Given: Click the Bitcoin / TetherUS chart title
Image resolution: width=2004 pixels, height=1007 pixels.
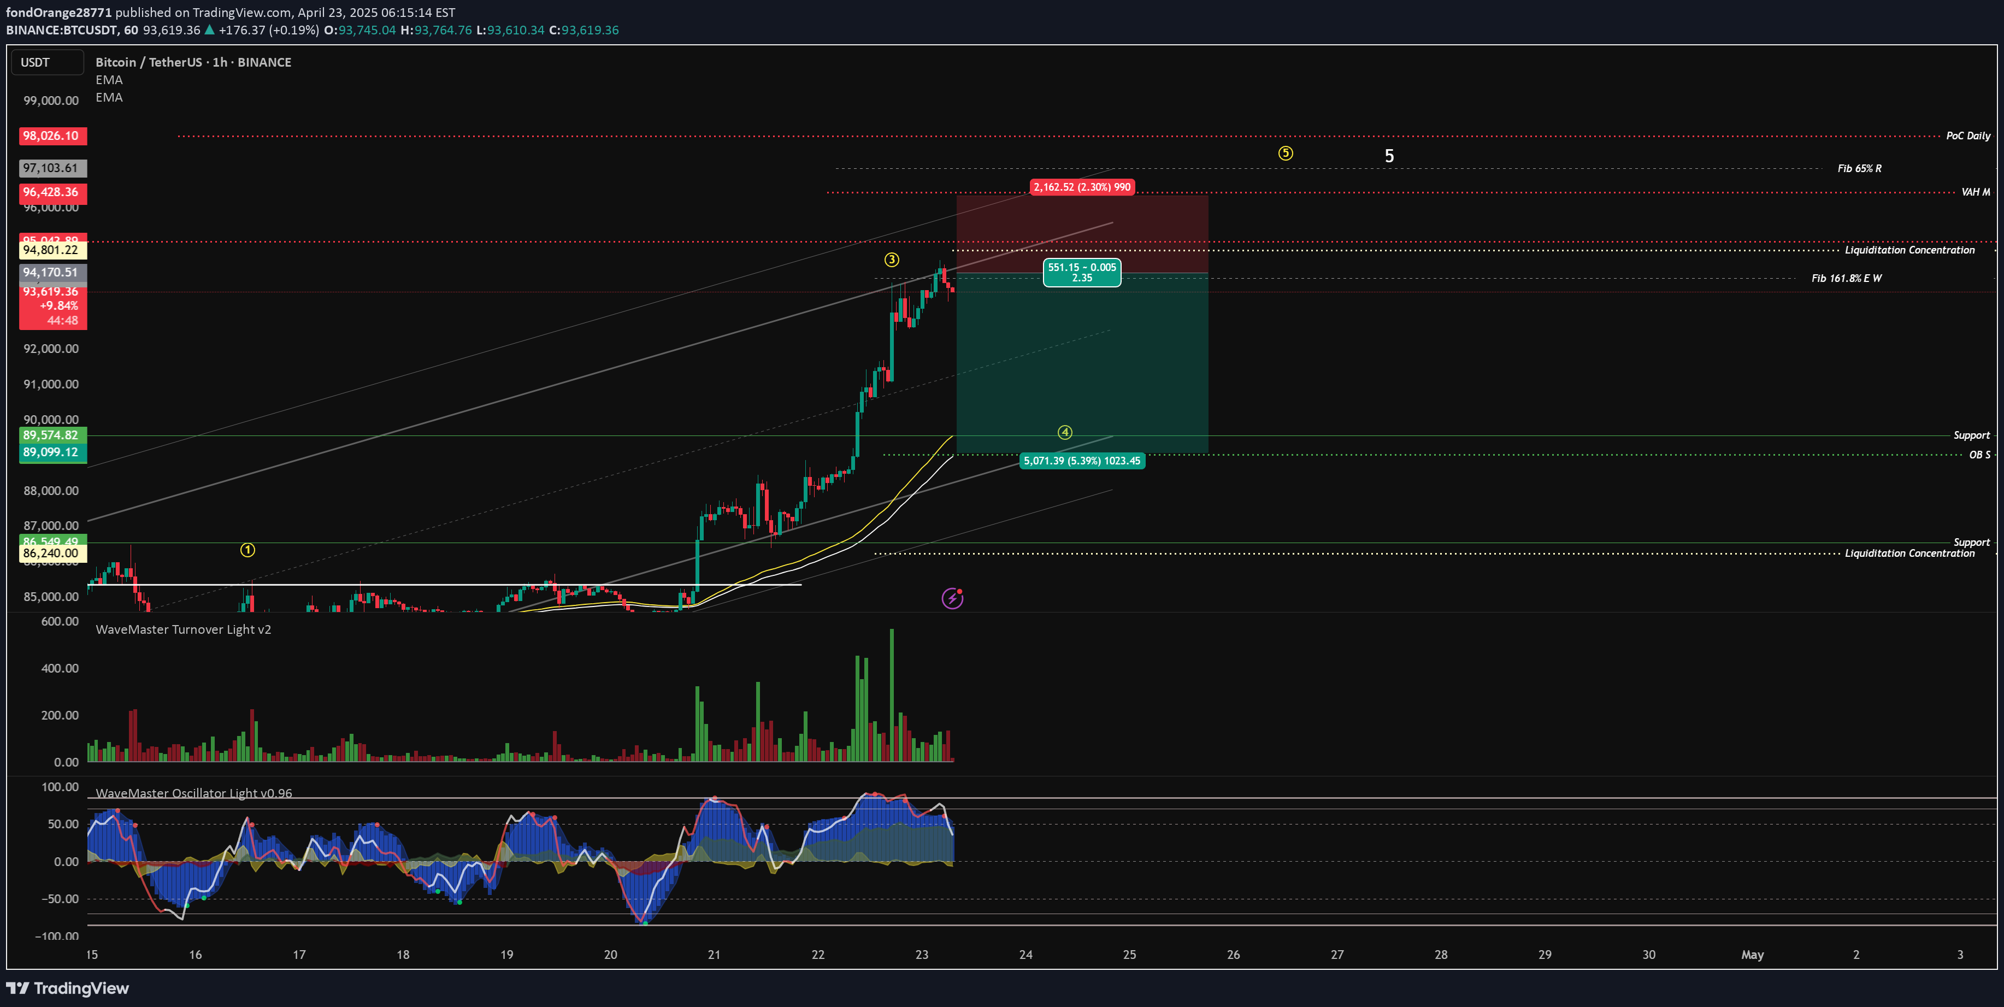Looking at the screenshot, I should click(x=194, y=62).
